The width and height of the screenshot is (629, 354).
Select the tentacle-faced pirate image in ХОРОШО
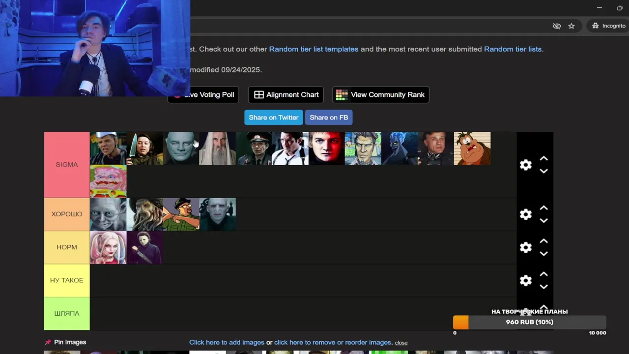point(144,214)
